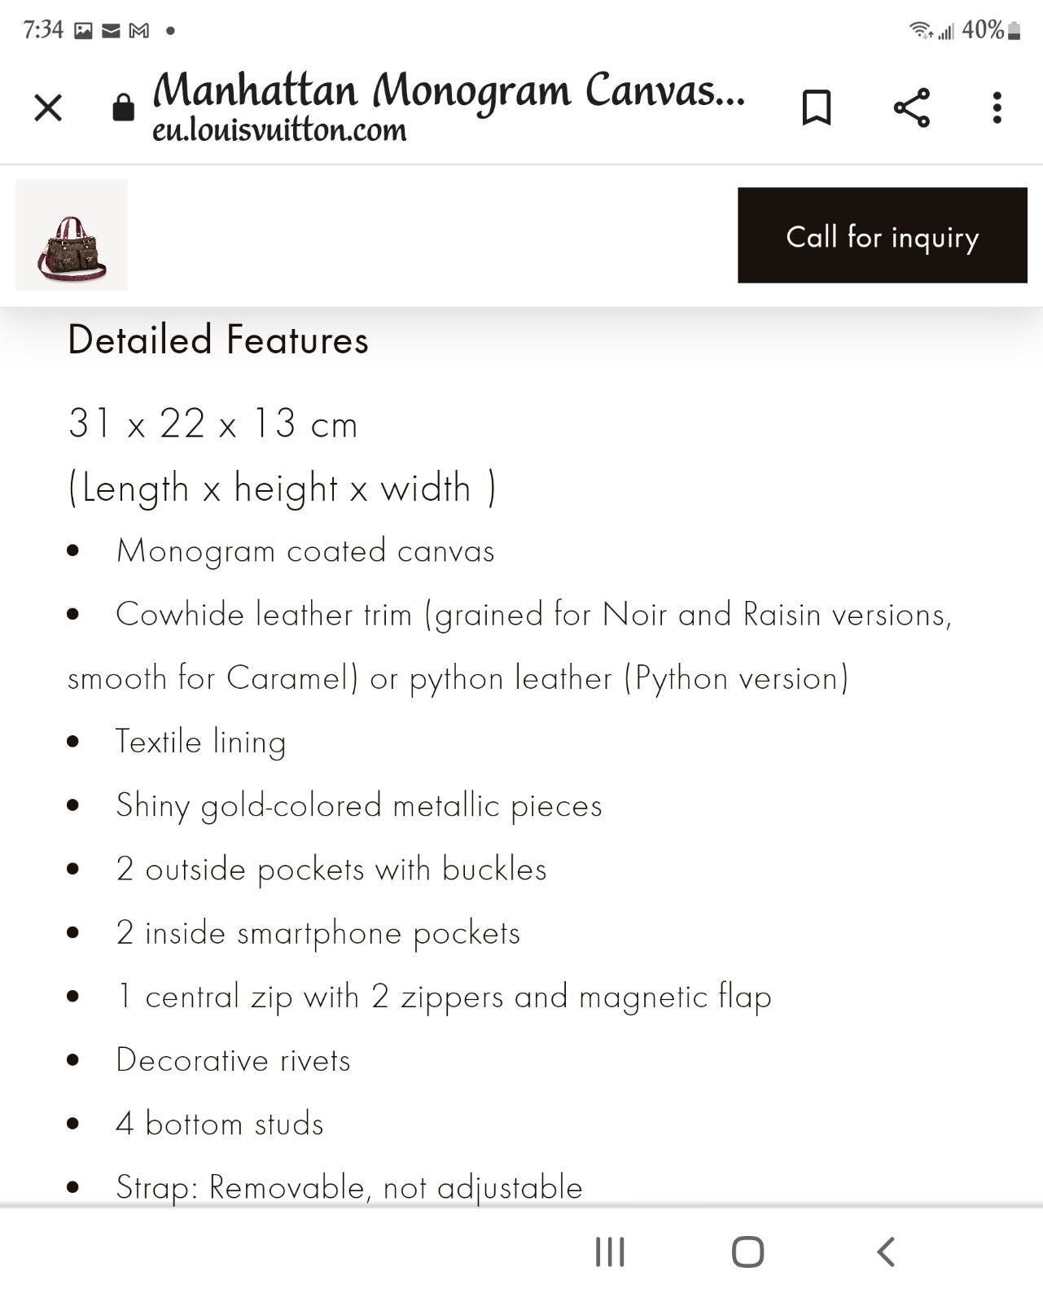The height and width of the screenshot is (1302, 1043).
Task: Tap the Wi-Fi signal status icon
Action: pos(921,30)
